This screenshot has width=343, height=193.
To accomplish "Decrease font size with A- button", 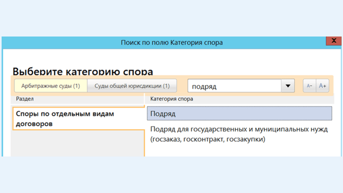I will [309, 85].
